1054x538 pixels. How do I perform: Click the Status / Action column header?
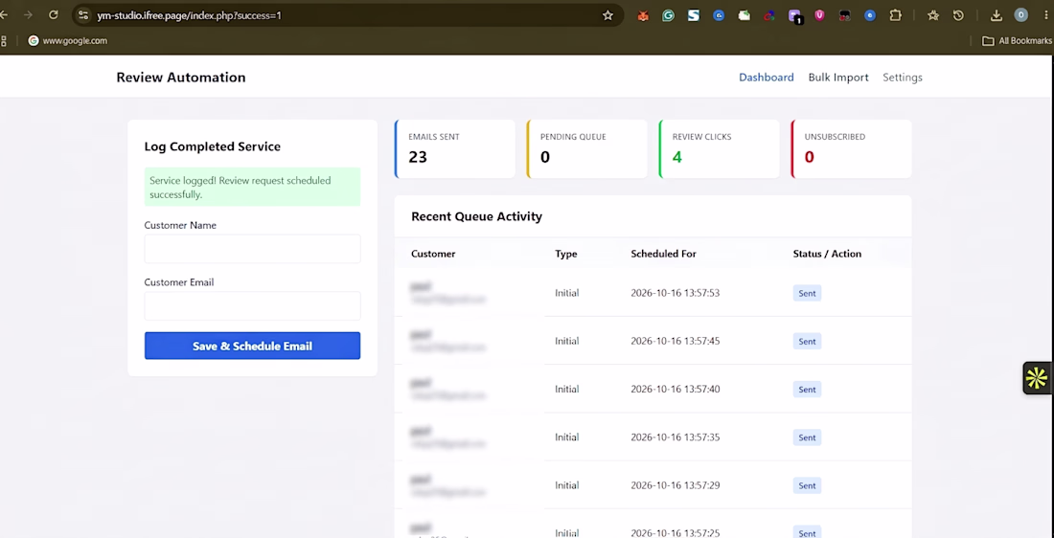point(827,254)
